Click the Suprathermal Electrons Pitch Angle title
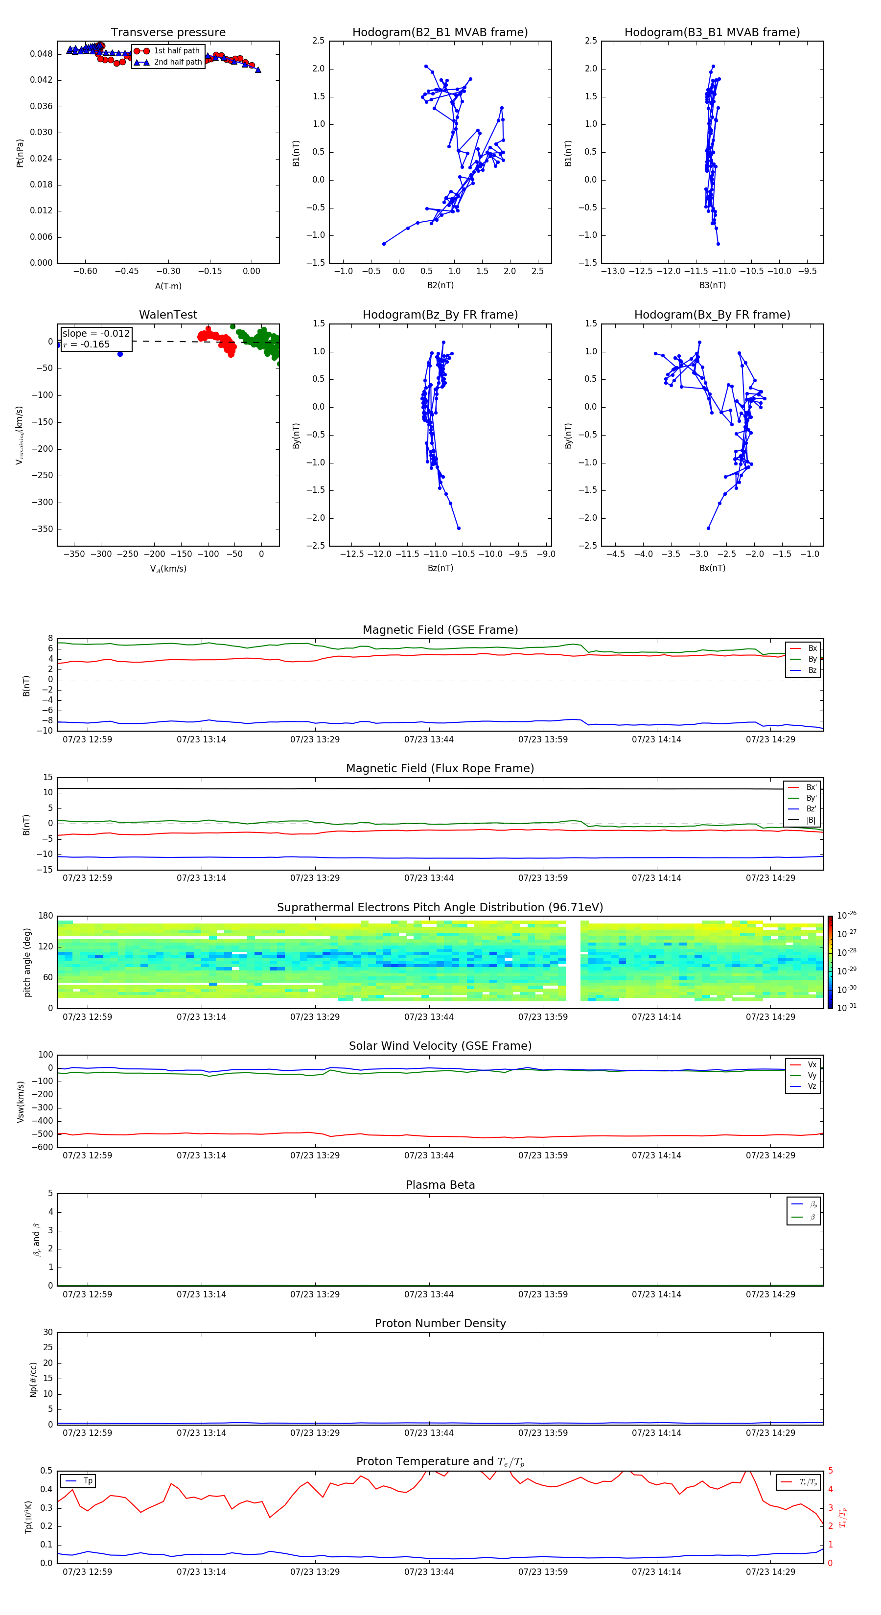Viewport: 881px width, 1615px height. pyautogui.click(x=440, y=907)
